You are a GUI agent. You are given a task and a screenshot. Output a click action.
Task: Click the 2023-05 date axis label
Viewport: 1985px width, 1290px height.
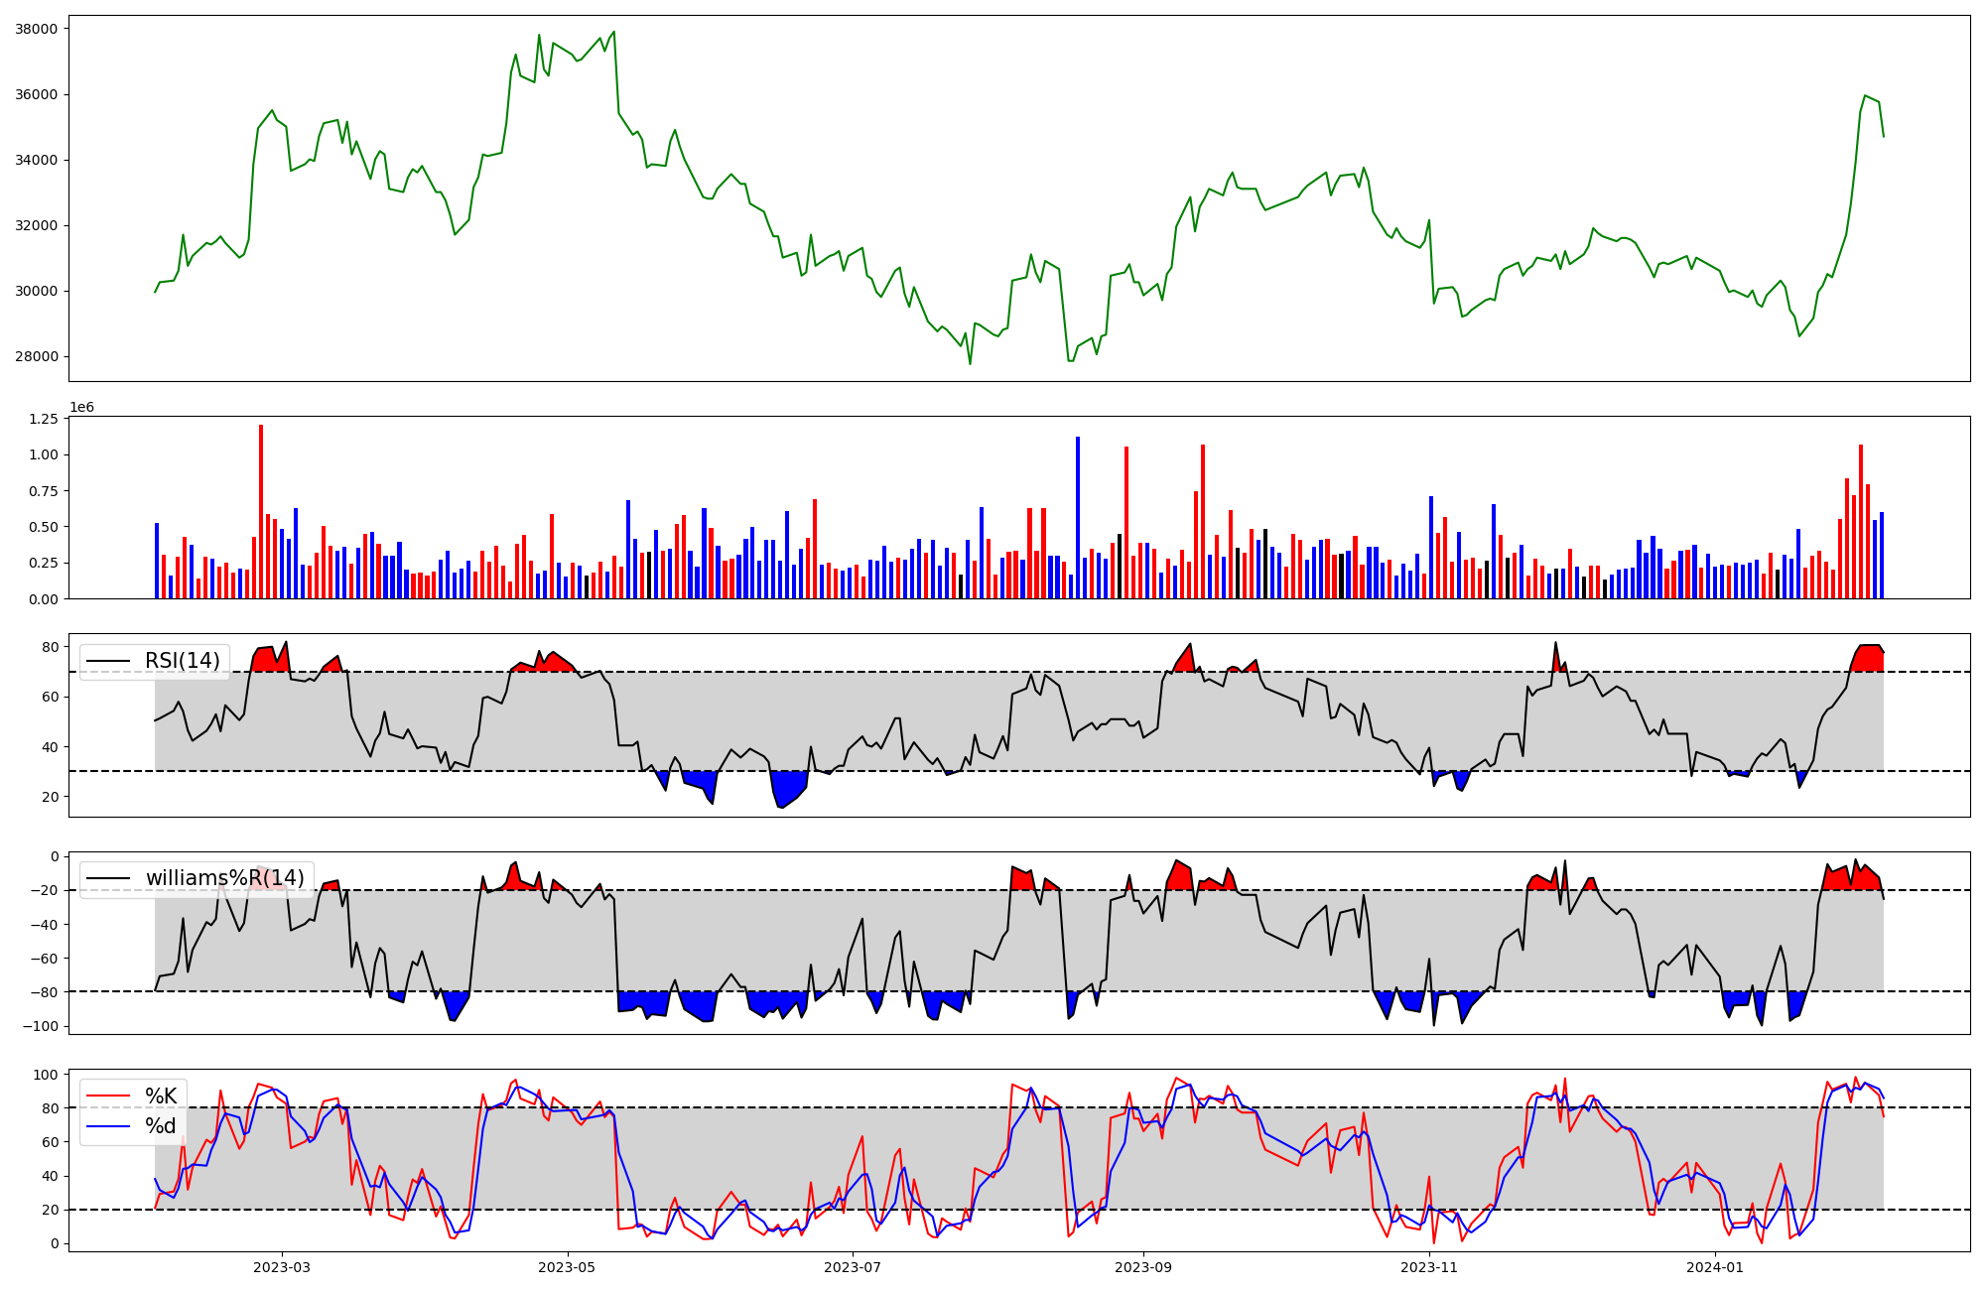(567, 1267)
